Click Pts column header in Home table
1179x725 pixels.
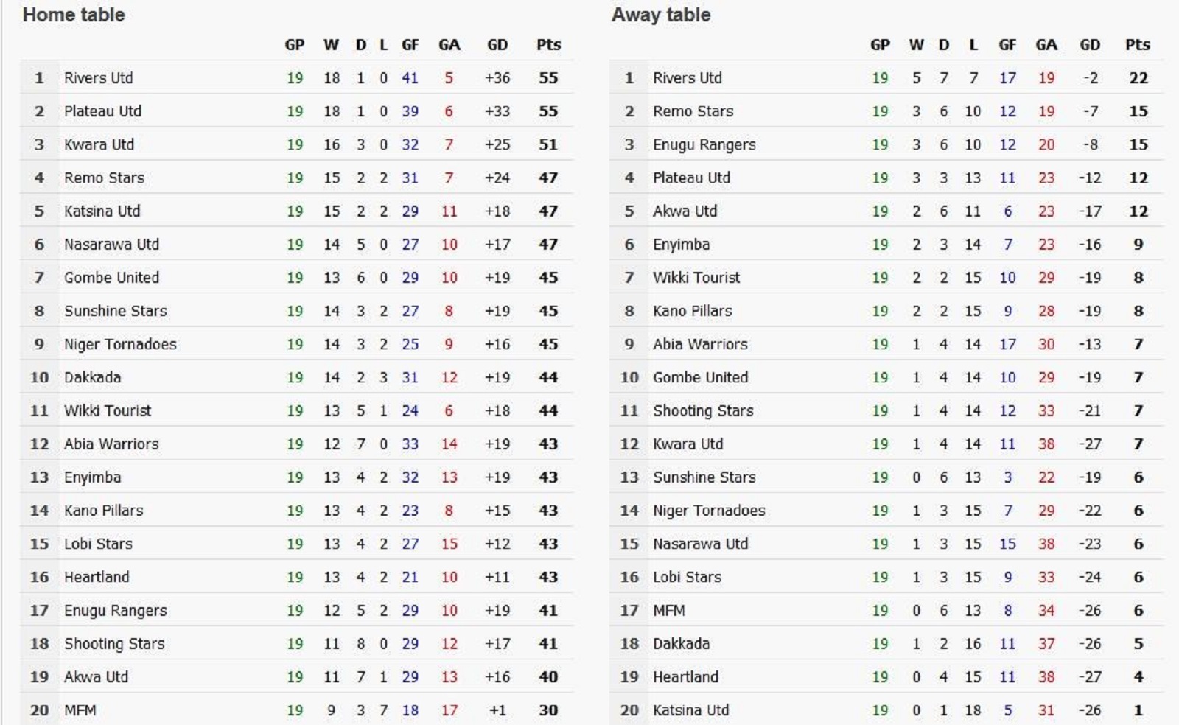[548, 45]
